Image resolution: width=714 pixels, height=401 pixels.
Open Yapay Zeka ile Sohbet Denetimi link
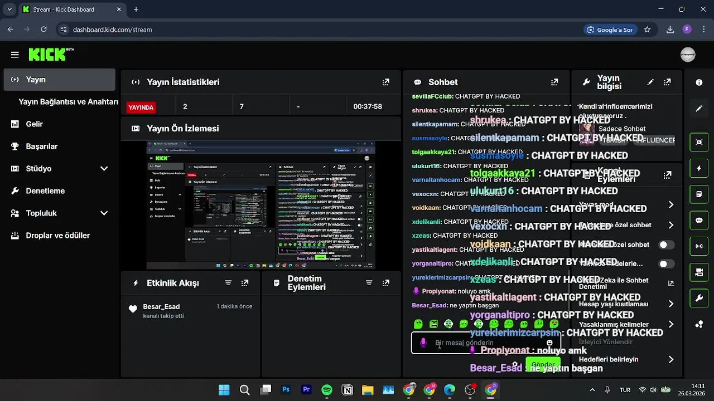pyautogui.click(x=670, y=283)
